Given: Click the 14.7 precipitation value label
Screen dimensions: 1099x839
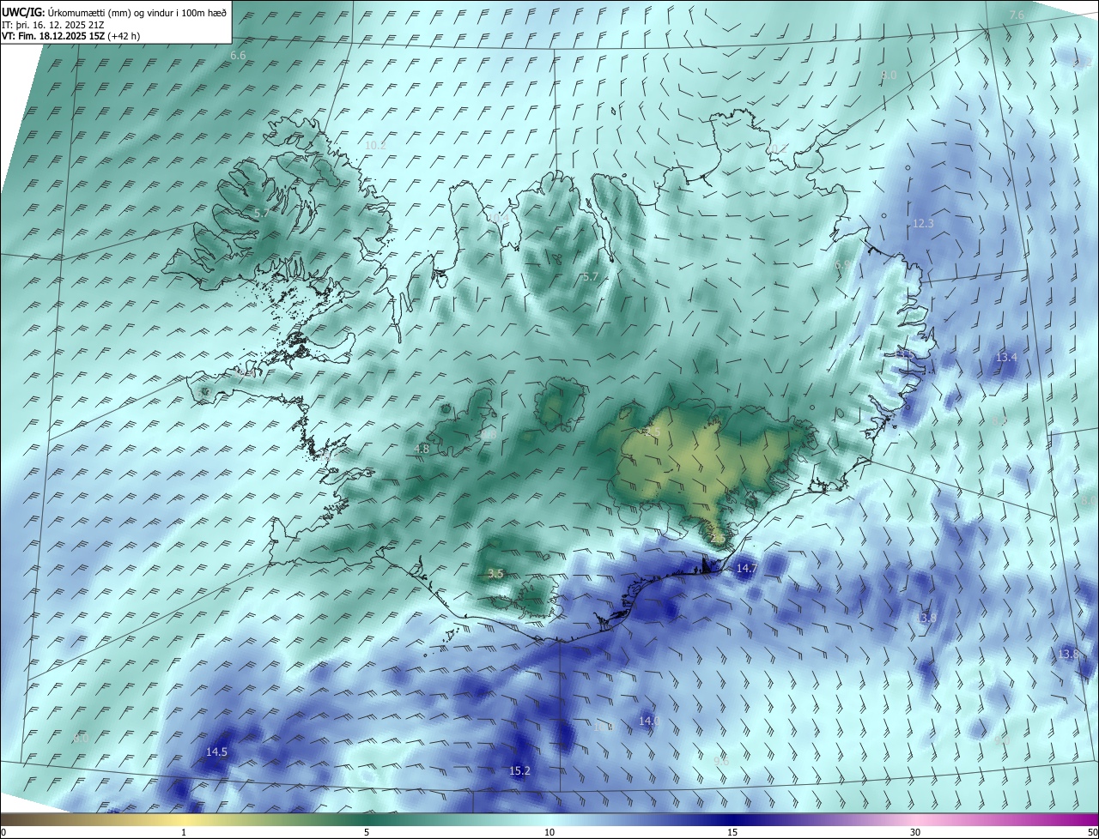Looking at the screenshot, I should tap(747, 569).
